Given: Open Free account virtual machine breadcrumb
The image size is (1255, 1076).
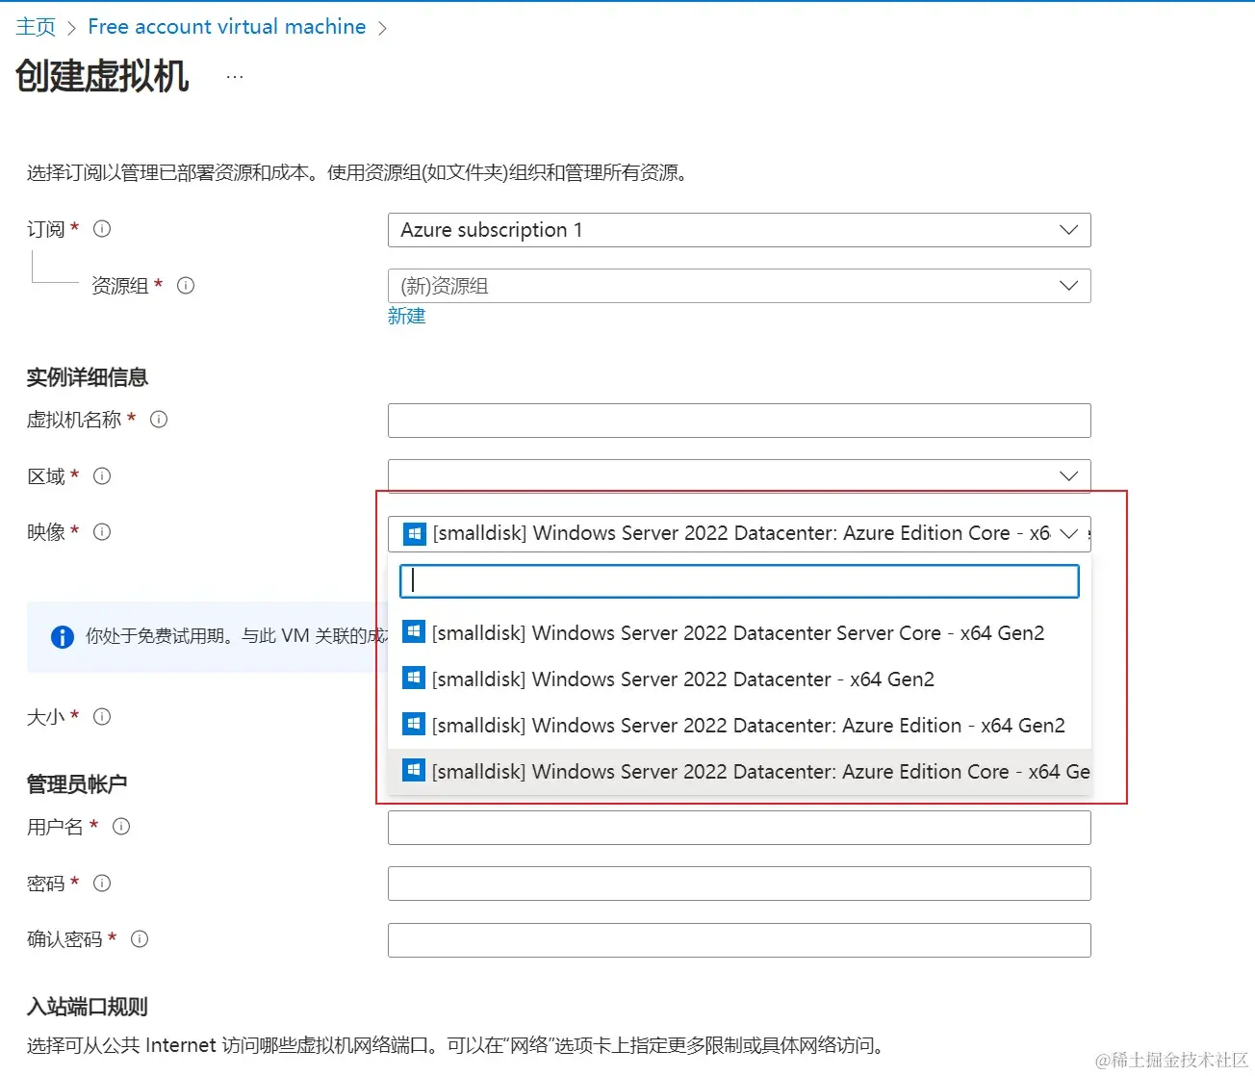Looking at the screenshot, I should point(227,27).
